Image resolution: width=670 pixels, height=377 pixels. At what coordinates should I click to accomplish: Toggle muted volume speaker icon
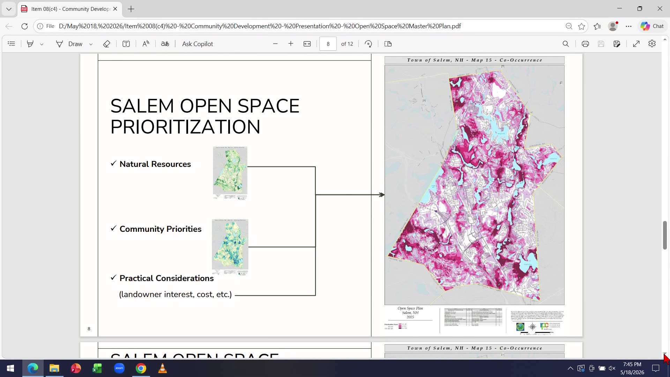point(612,368)
